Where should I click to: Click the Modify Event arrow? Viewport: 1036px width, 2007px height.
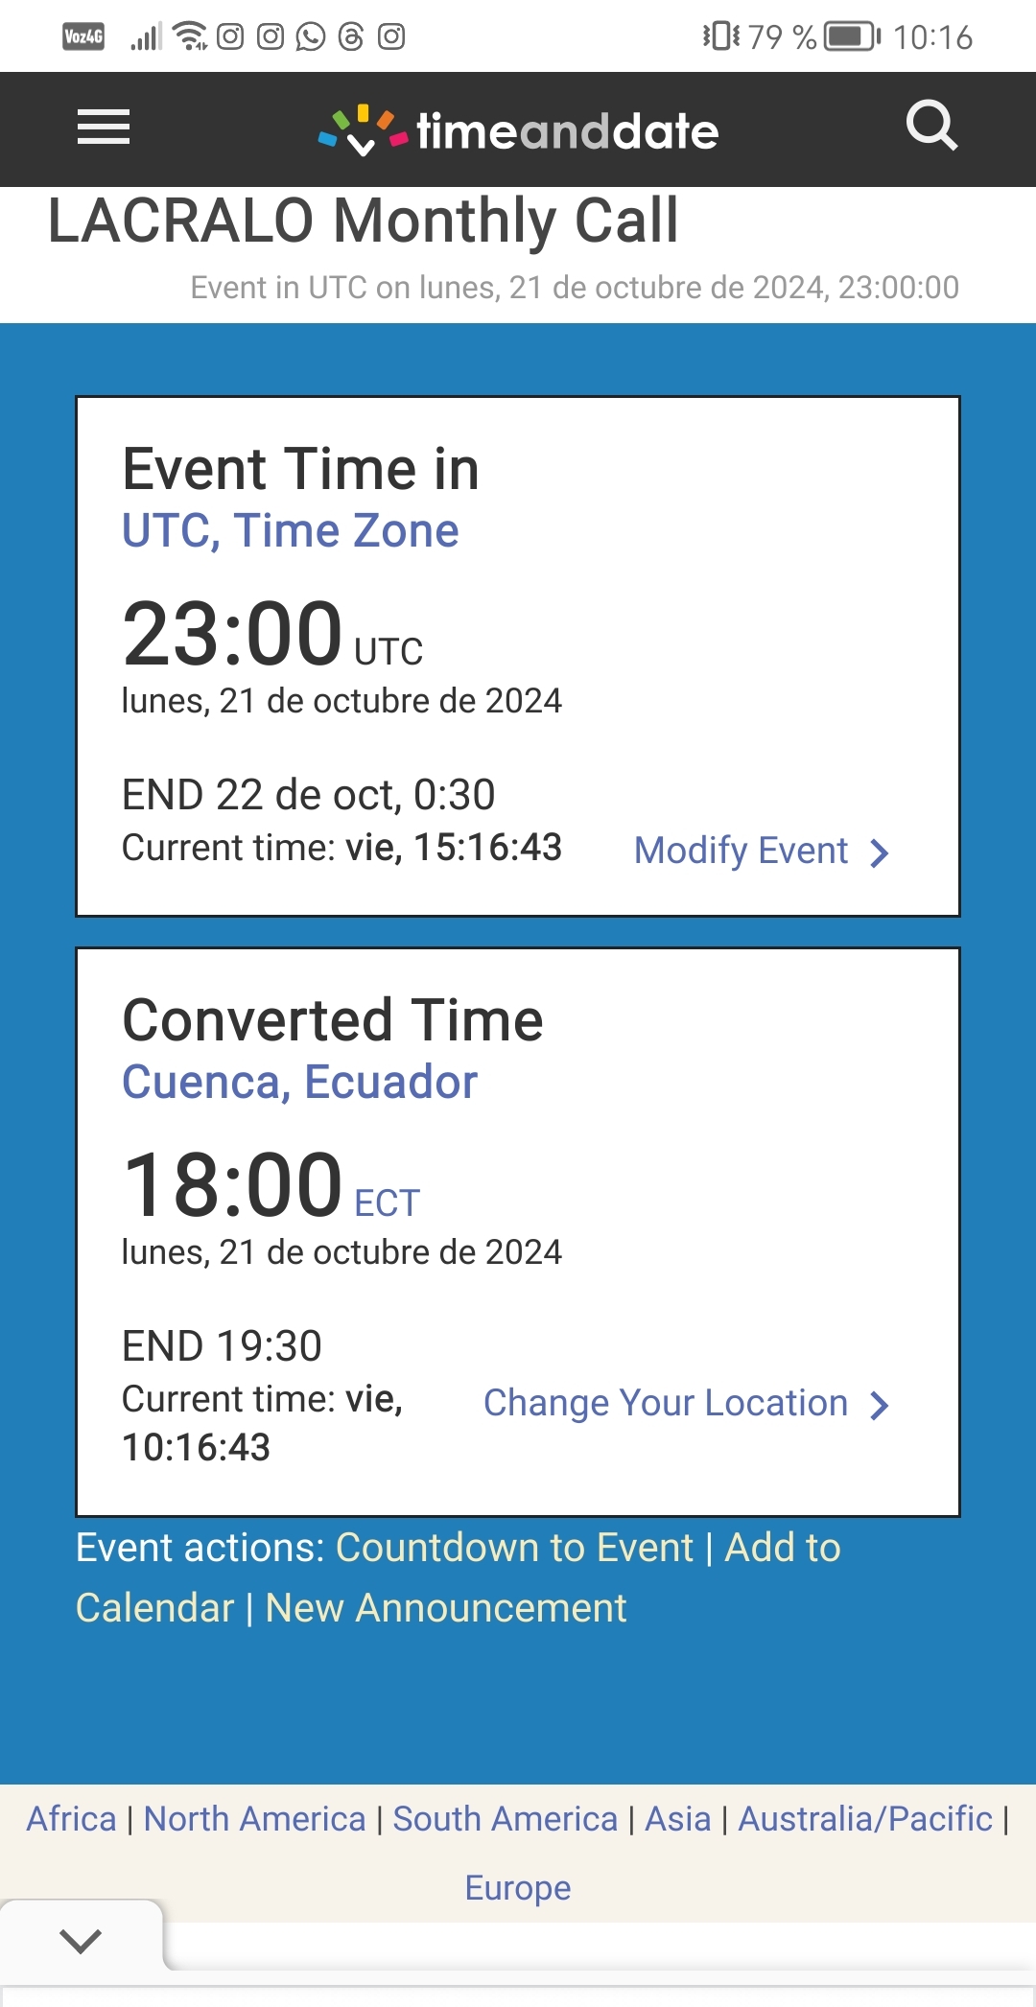tap(879, 852)
